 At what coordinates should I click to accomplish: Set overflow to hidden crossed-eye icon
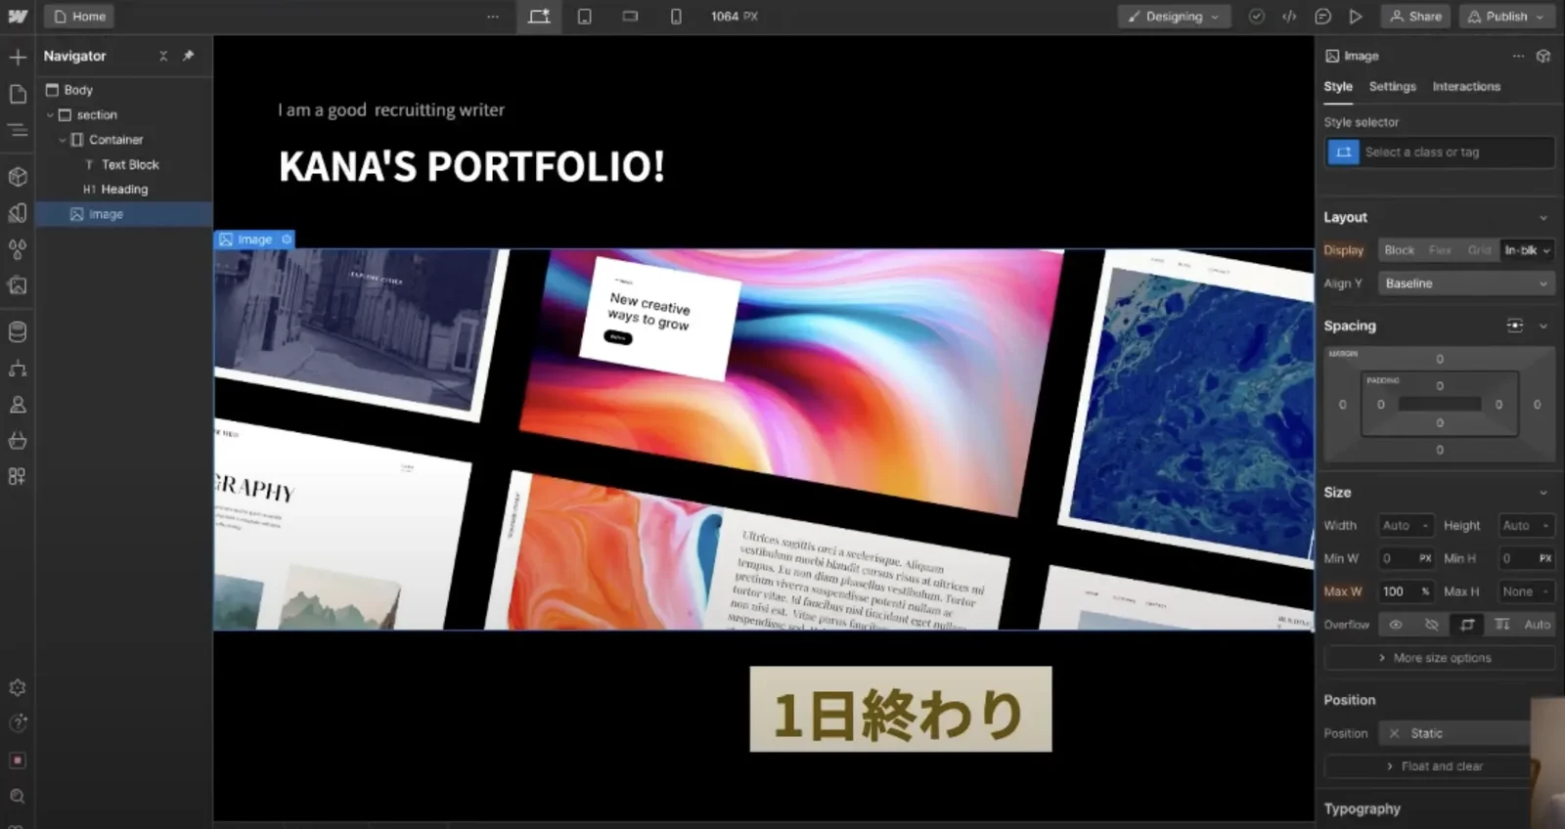click(1432, 624)
